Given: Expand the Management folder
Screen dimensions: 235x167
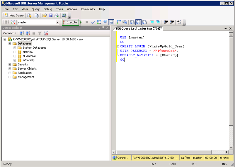Looking at the screenshot, I should pos(10,77).
